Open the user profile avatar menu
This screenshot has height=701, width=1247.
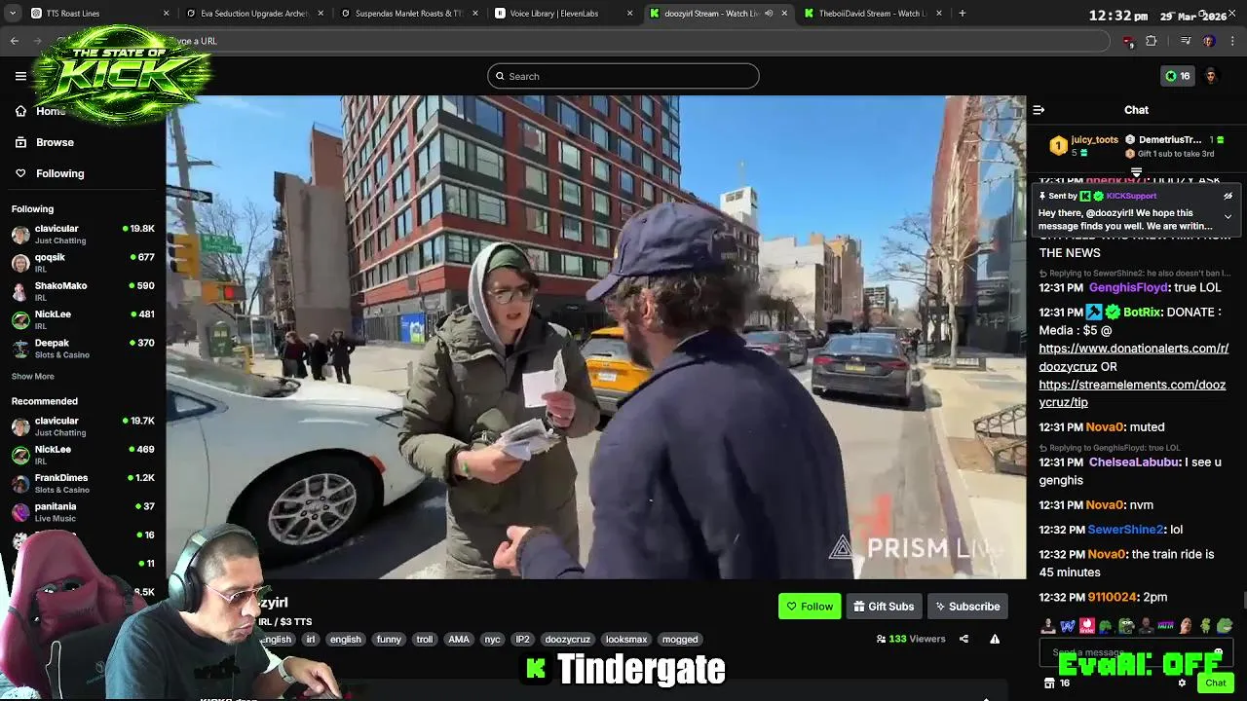(x=1211, y=76)
